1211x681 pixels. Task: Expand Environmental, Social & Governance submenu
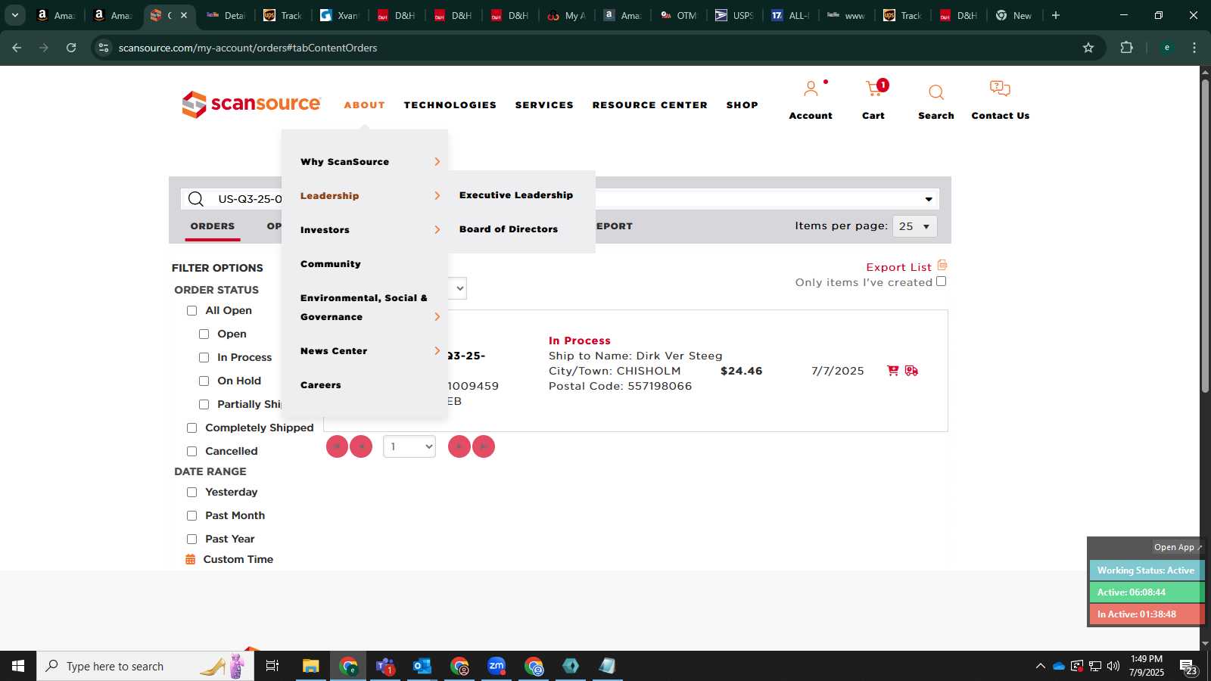[437, 317]
